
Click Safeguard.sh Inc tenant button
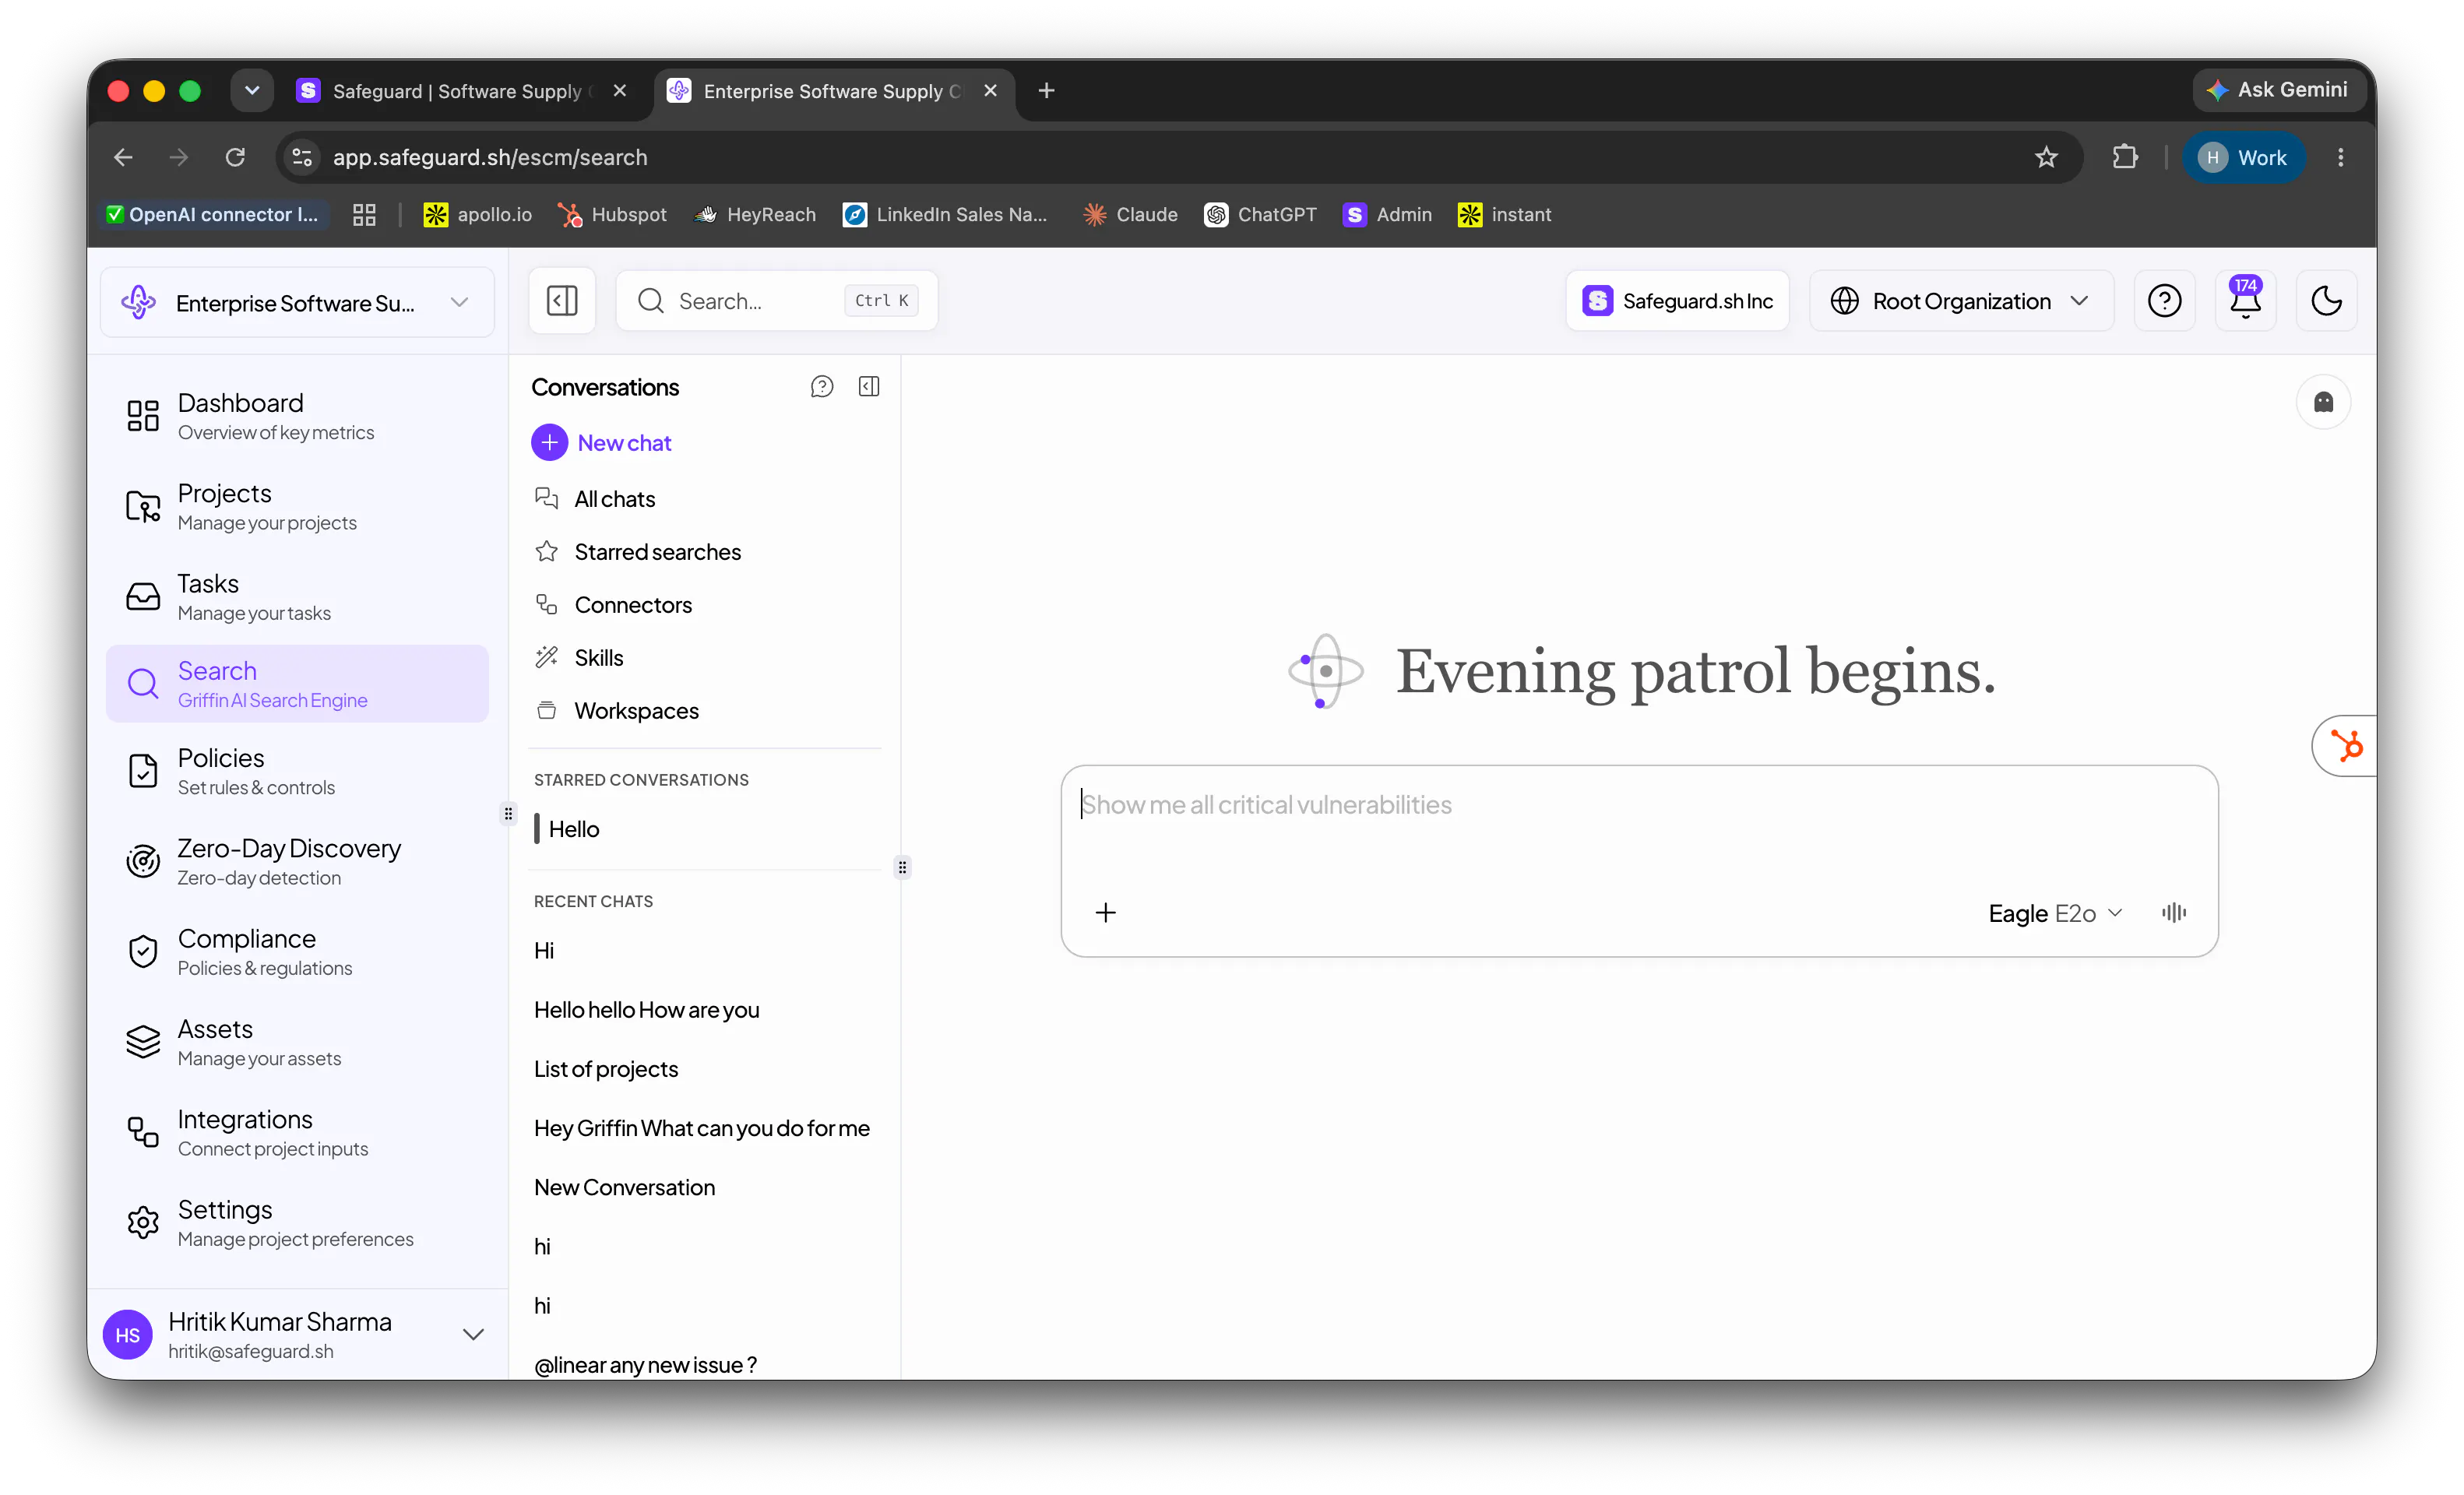(1677, 300)
